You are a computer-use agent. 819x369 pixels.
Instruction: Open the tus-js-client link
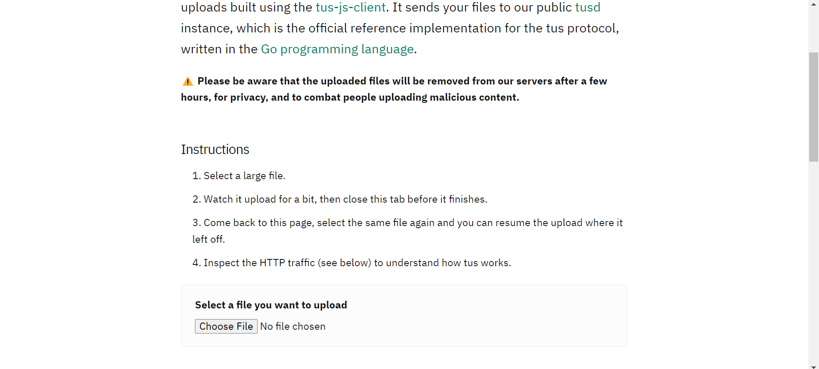tap(350, 8)
